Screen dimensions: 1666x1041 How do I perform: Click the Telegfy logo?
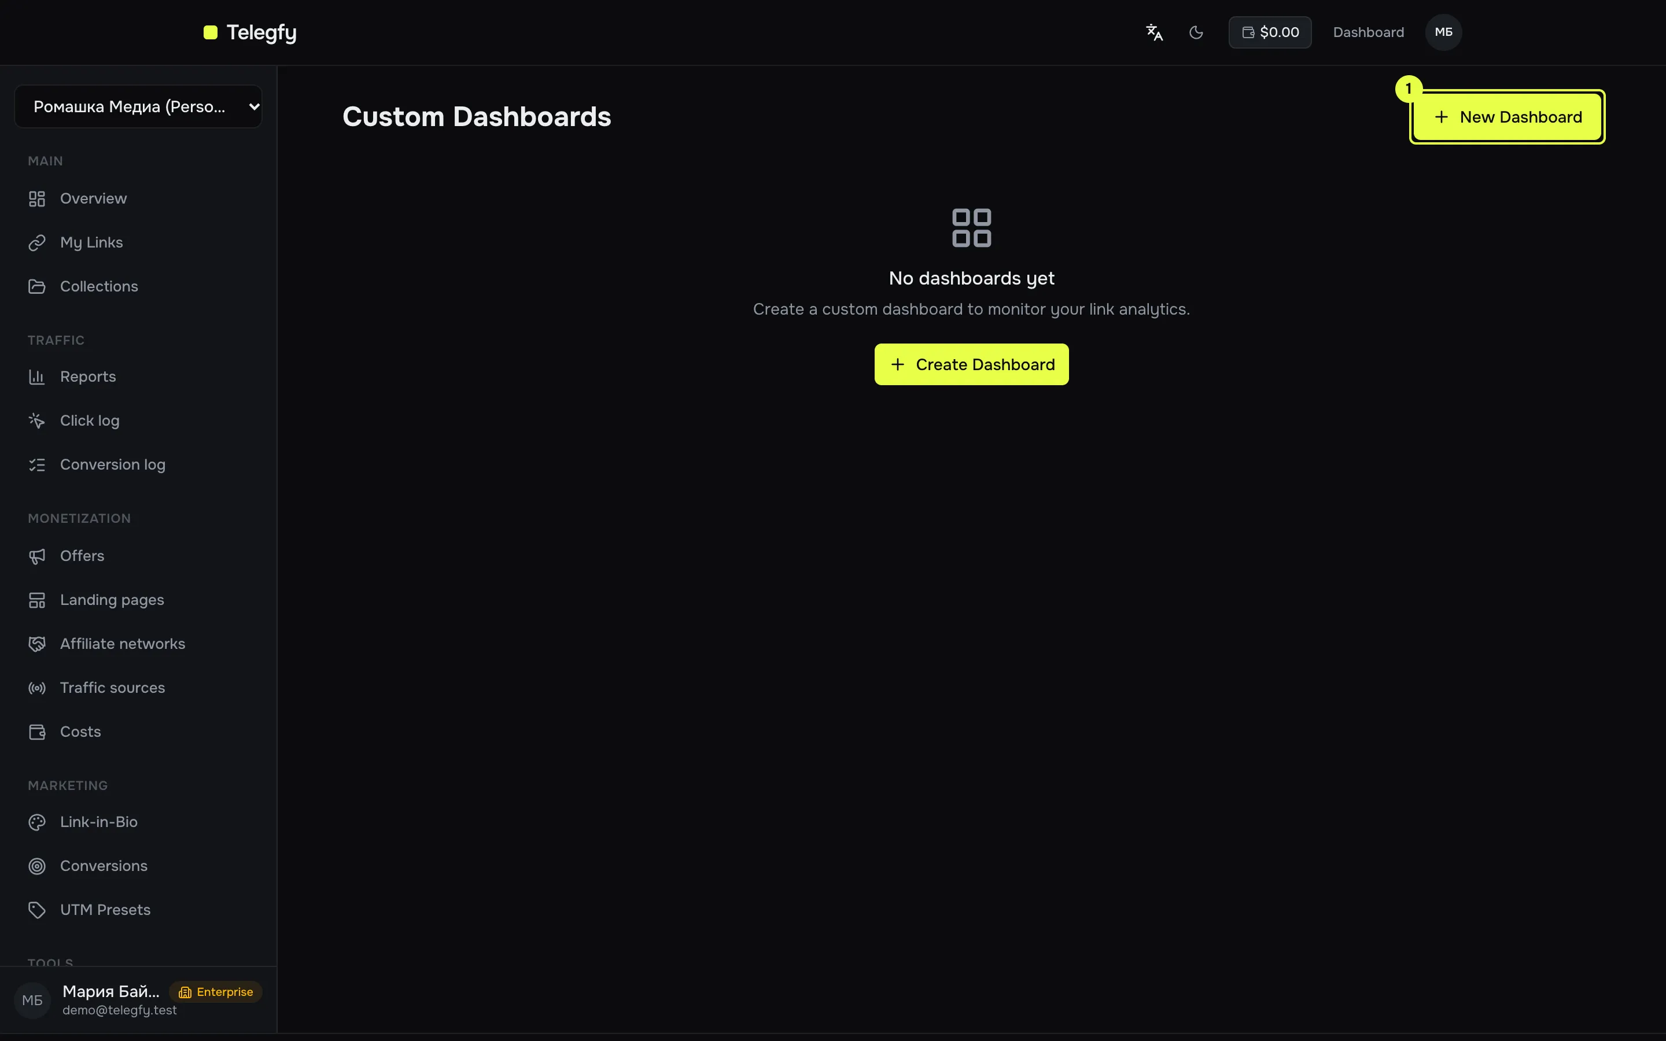point(250,32)
